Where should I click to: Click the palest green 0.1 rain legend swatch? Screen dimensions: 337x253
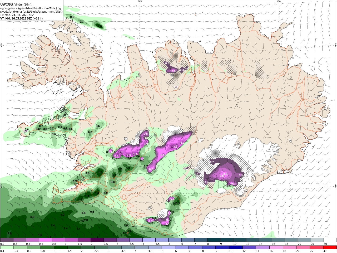[x=7, y=247]
